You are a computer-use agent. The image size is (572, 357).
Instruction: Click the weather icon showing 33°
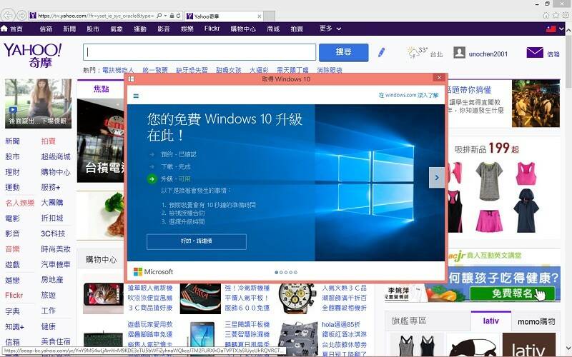coord(413,52)
